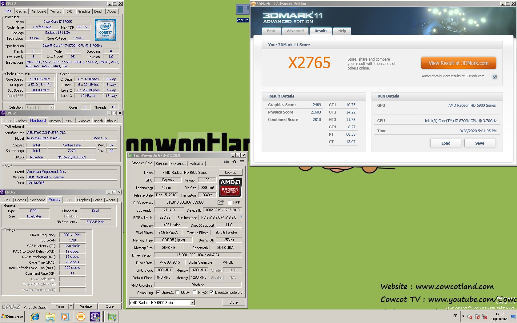Open the Action Center flag tray icon
517x323 pixels.
tap(477, 317)
